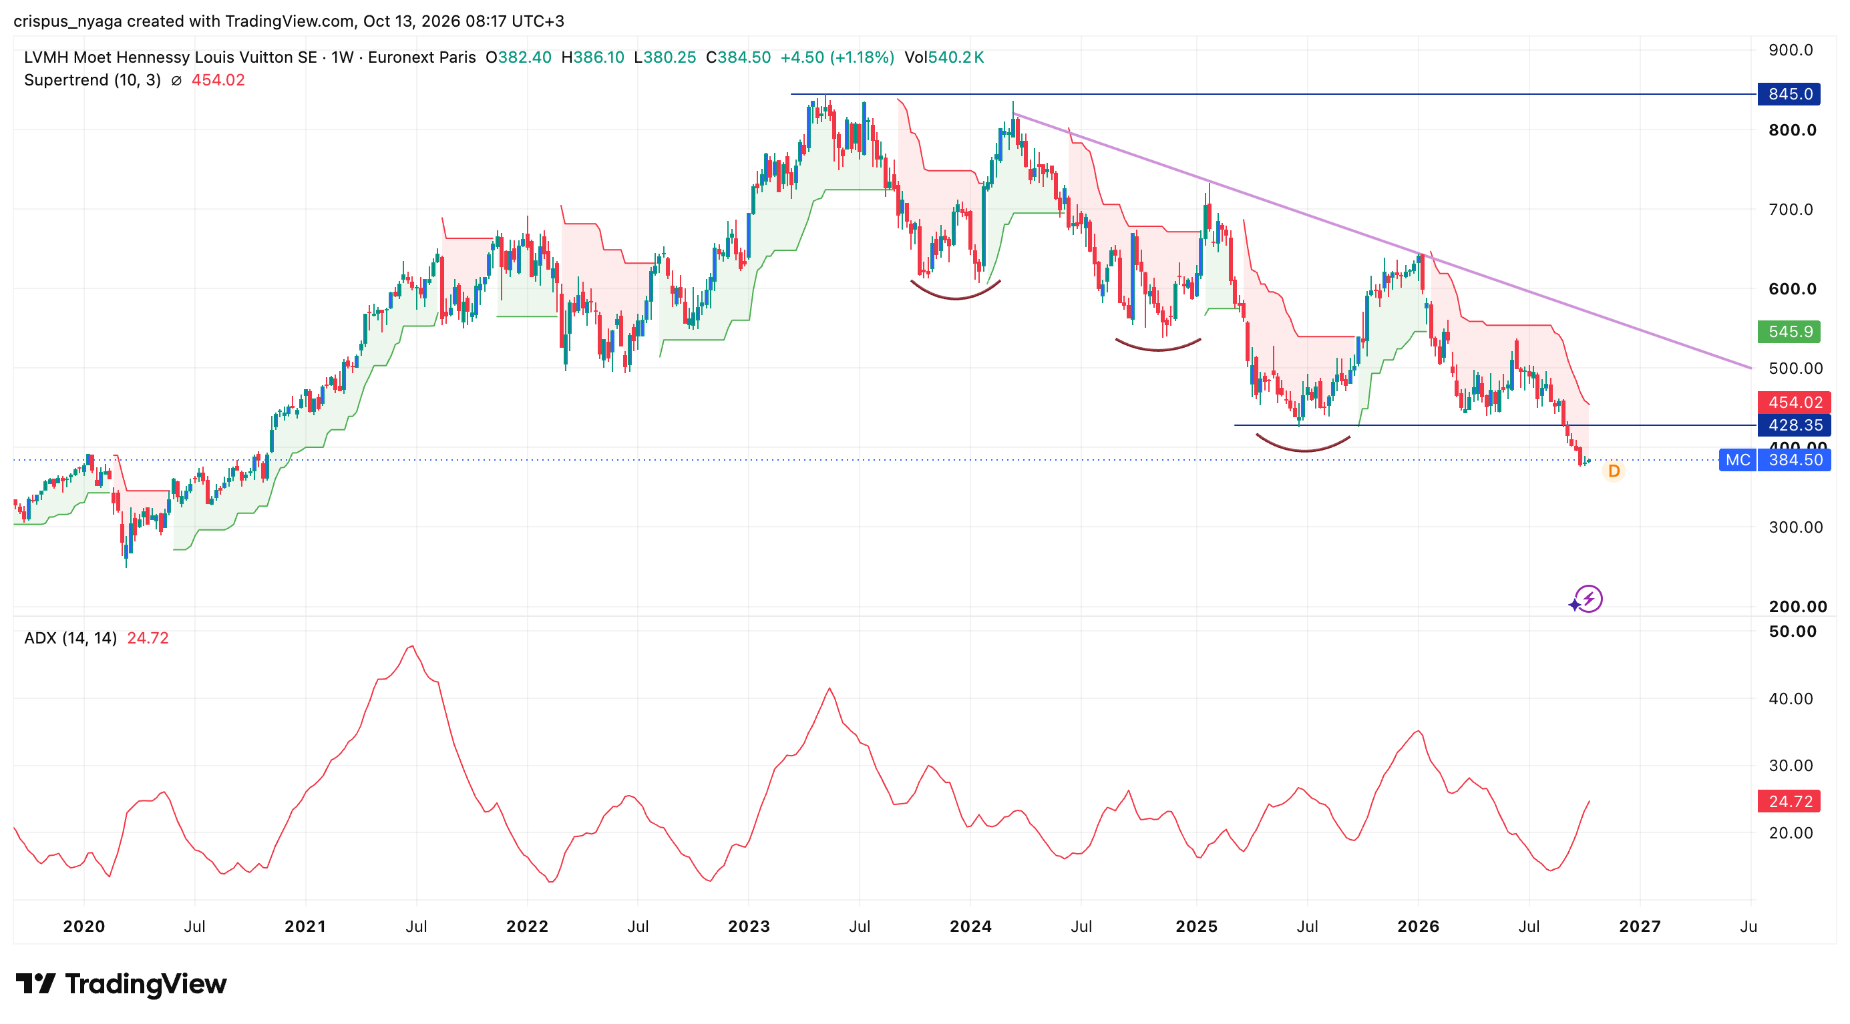This screenshot has width=1850, height=1024.
Task: Click the TradingView logo at bottom
Action: 122,984
